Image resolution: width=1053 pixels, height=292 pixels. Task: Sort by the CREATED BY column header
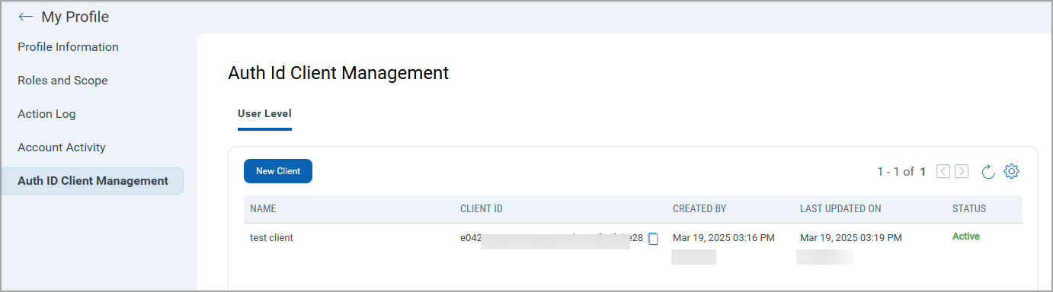pos(699,208)
